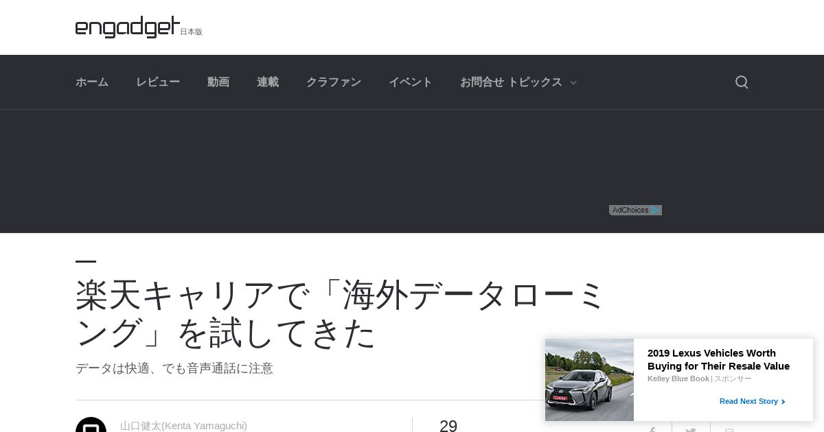Click the Engadget logo

tap(128, 27)
